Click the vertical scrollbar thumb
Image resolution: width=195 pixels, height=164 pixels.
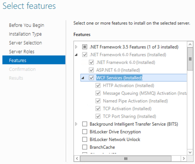(x=190, y=59)
